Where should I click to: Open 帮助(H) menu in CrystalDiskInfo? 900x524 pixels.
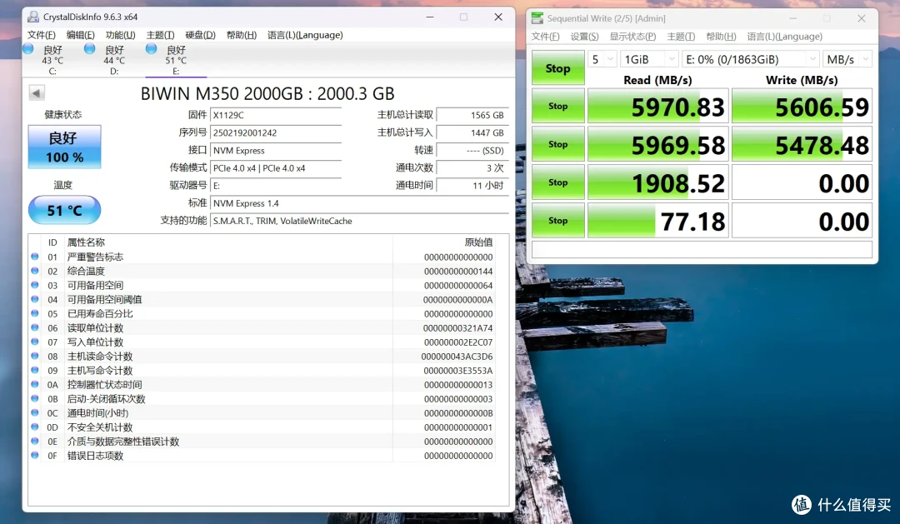241,35
